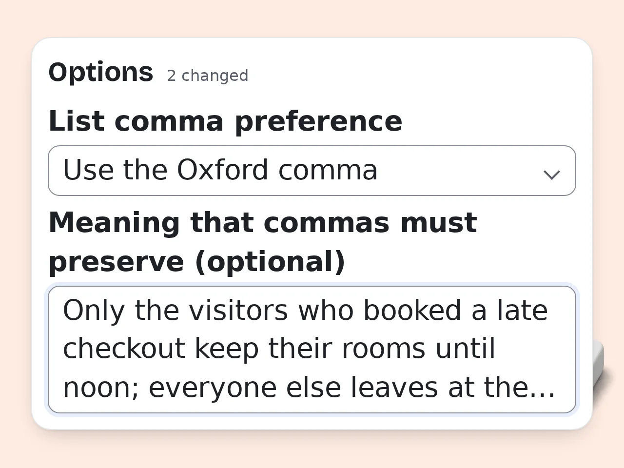Expand the Oxford comma options list
Viewport: 624px width, 468px height.
[312, 171]
